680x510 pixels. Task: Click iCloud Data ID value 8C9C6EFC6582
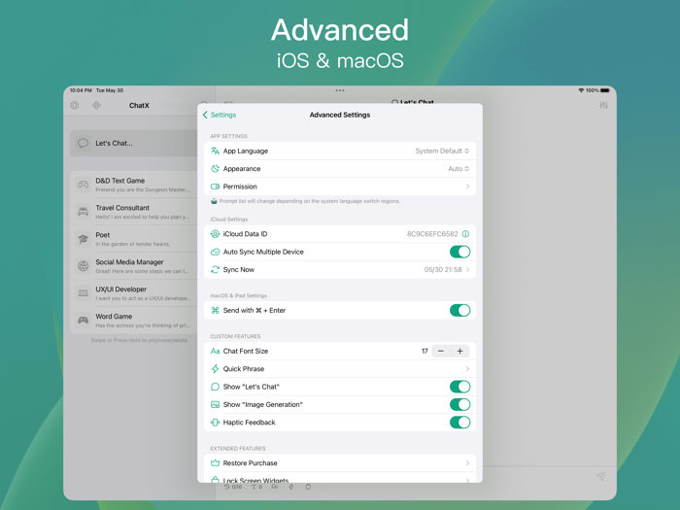432,234
